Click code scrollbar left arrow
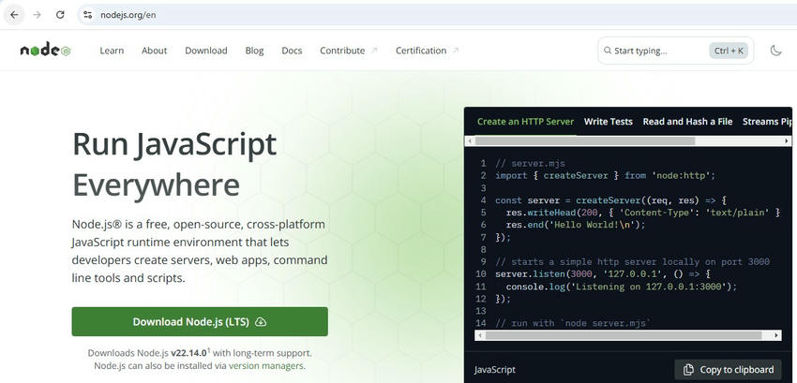Viewport: 797px width, 383px height. tap(478, 335)
